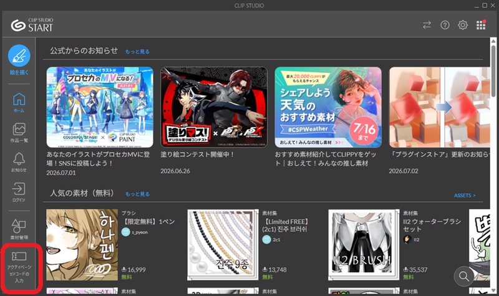The width and height of the screenshot is (499, 296).
Task: Open the II2 BRUSH material thumbnail
Action: pyautogui.click(x=364, y=244)
